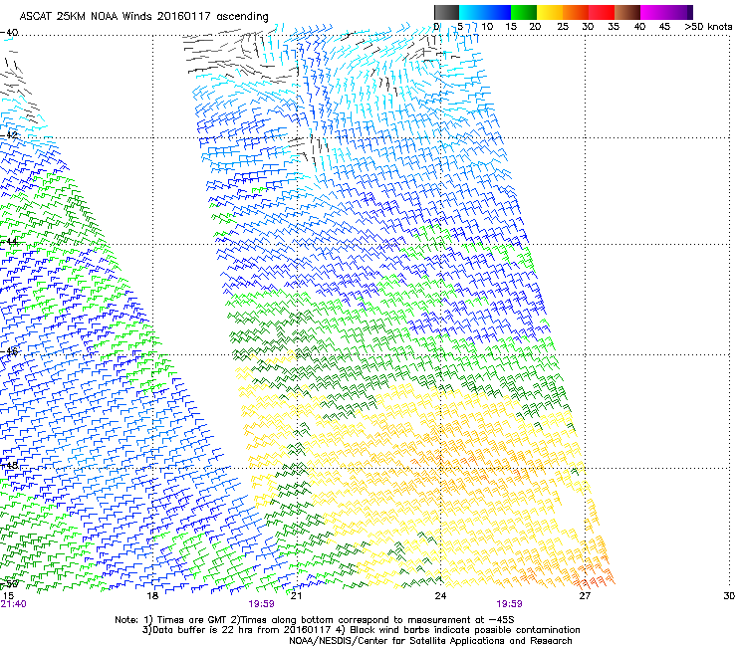Click the purple "19:59" time near longitude 21

click(x=261, y=604)
